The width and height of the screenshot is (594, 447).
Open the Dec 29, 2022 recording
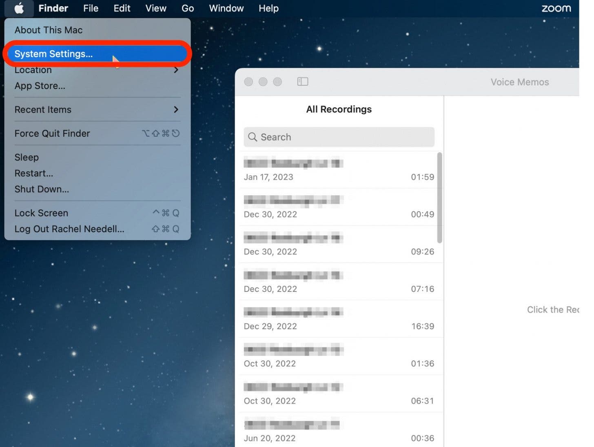tap(339, 319)
